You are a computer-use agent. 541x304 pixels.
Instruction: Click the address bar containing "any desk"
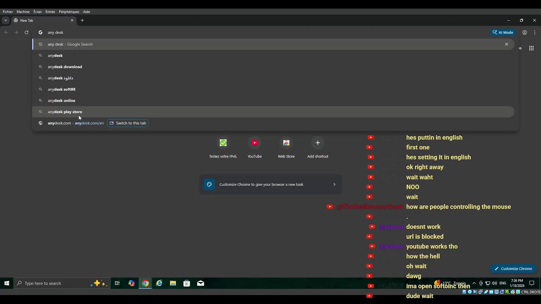[262, 33]
